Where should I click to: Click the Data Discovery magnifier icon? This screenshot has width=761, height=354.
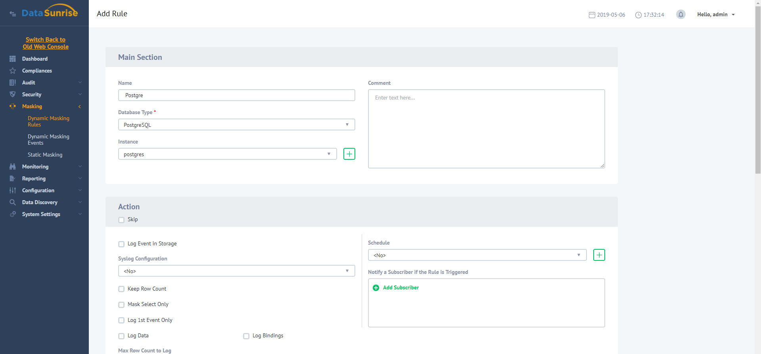[13, 202]
